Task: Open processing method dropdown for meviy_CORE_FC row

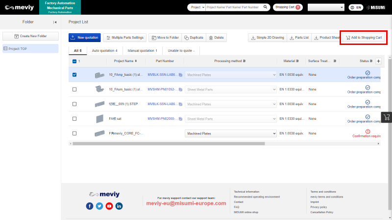Action: [x=230, y=133]
